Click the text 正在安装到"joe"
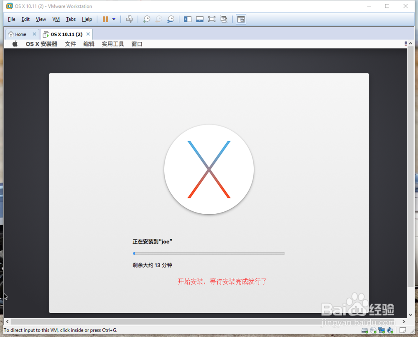The width and height of the screenshot is (418, 337). [x=153, y=242]
